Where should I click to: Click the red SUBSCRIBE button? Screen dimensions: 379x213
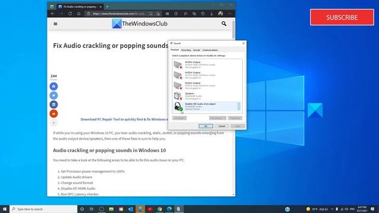point(342,17)
